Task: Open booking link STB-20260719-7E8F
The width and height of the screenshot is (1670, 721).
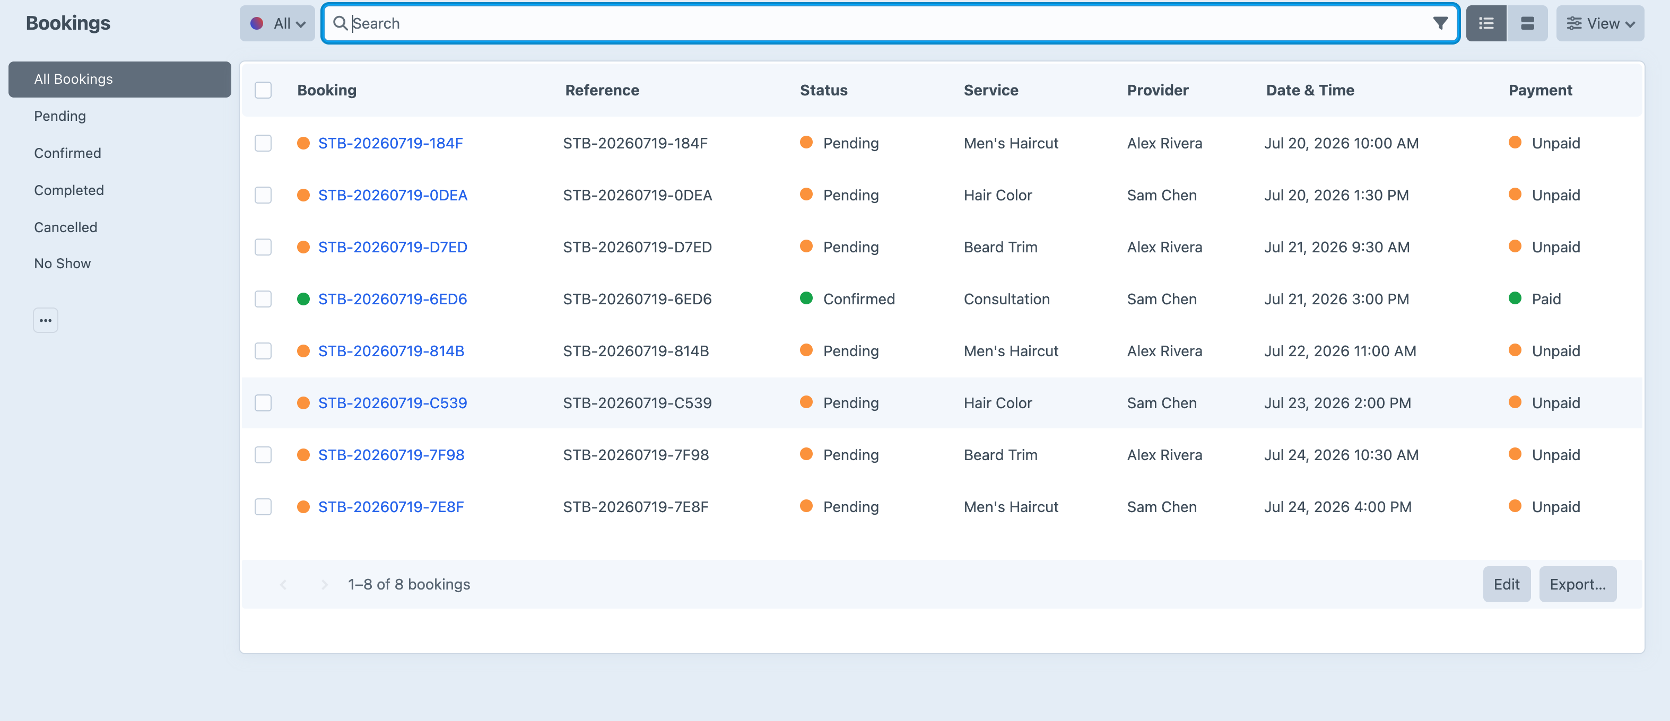Action: (x=391, y=507)
